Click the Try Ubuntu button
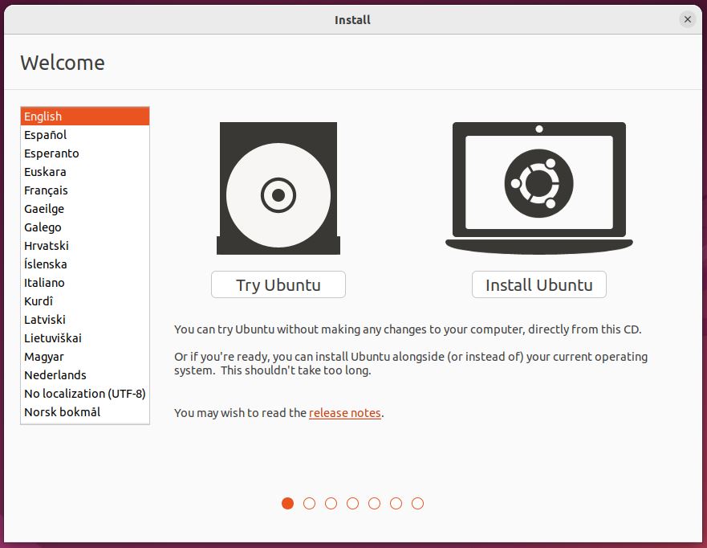The image size is (707, 548). click(278, 284)
